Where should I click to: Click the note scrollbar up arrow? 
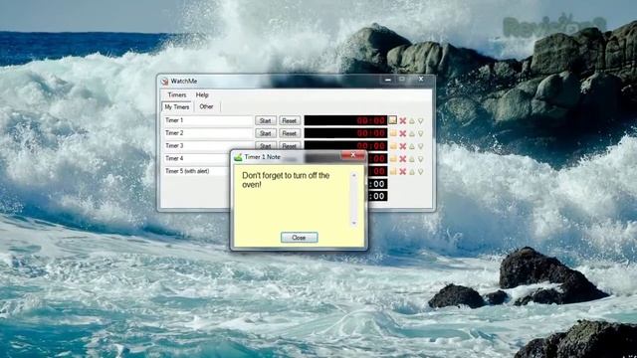[354, 175]
